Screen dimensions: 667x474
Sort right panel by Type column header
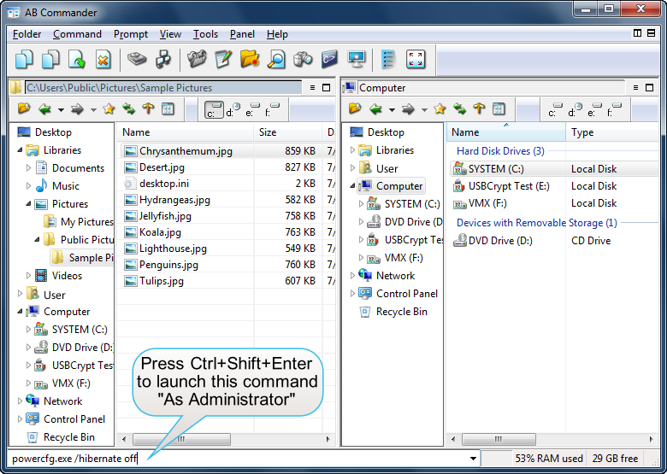coord(612,132)
